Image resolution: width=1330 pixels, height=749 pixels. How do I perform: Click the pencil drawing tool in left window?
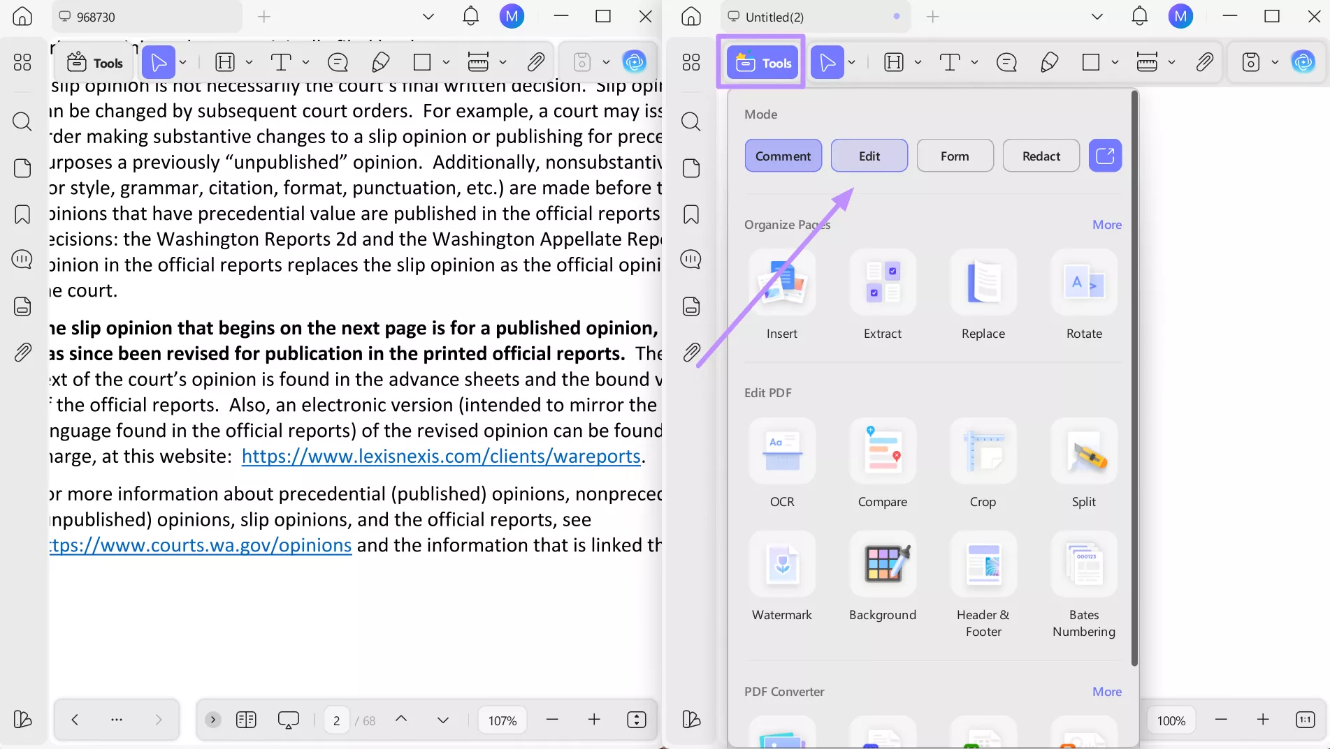380,62
